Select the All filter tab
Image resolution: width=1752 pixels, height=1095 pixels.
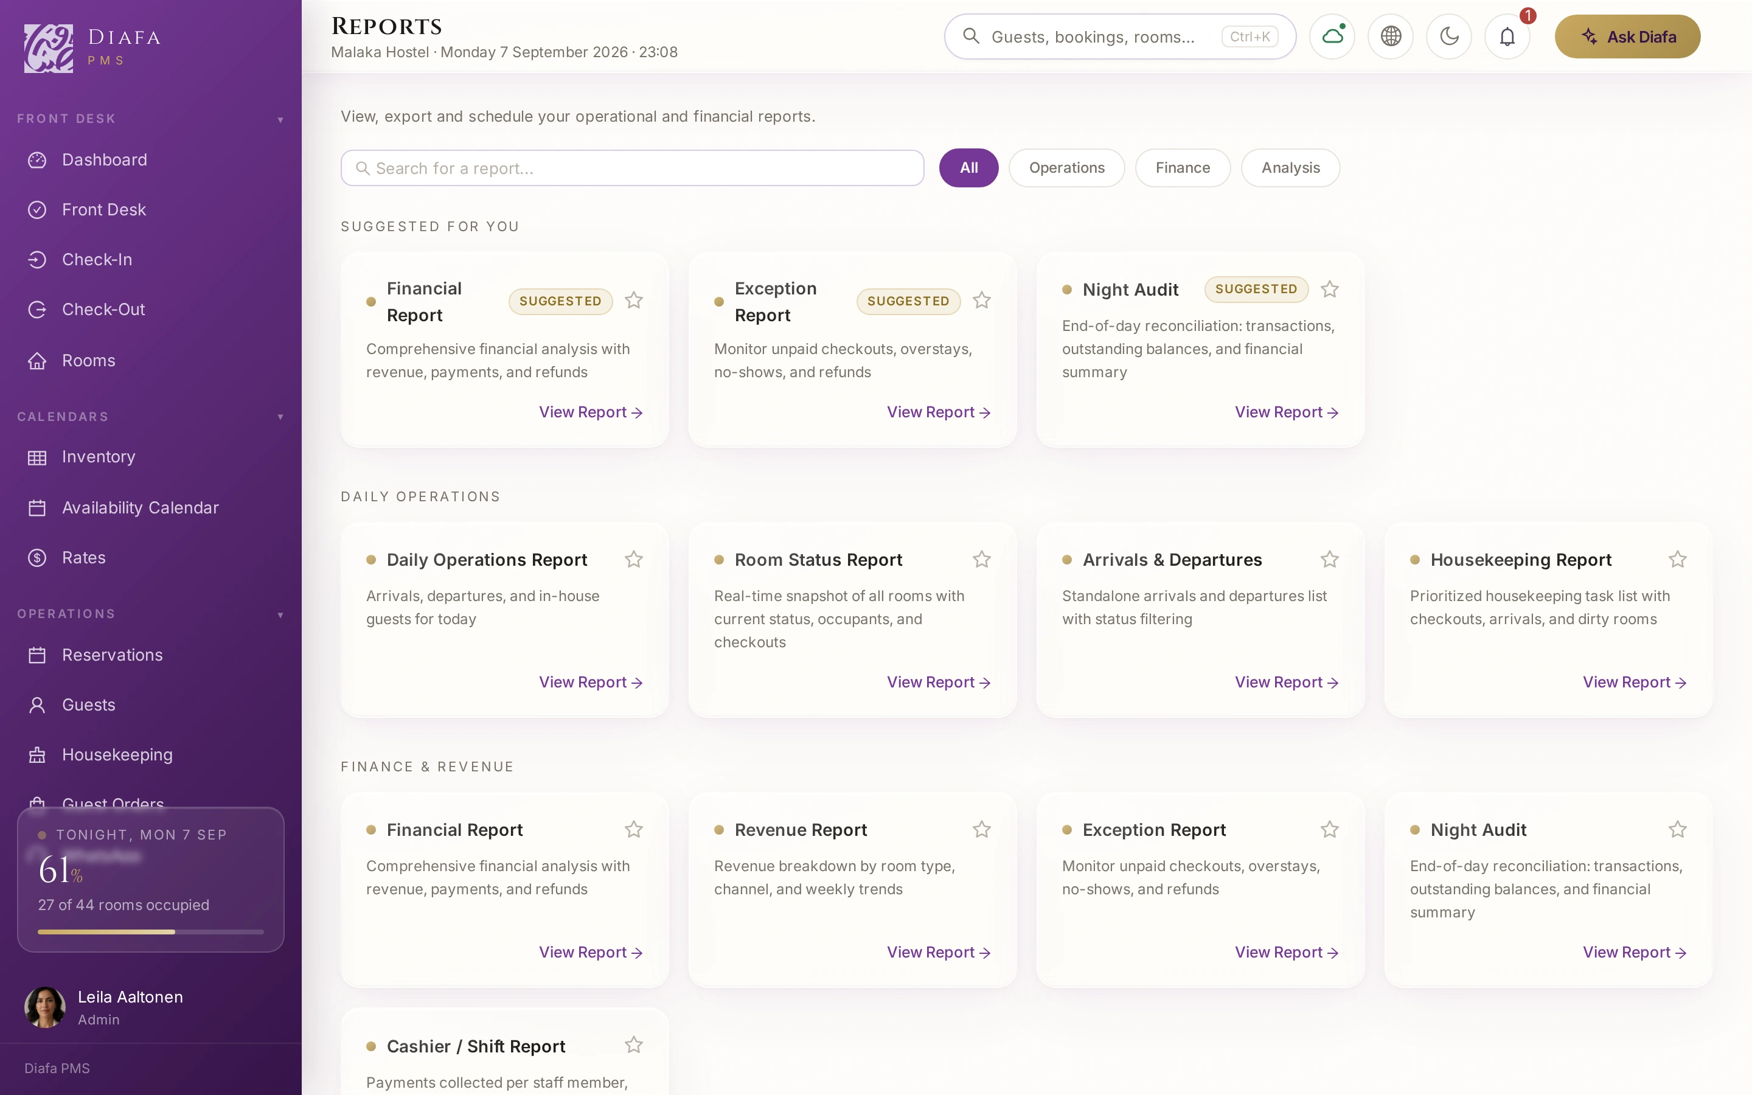coord(968,168)
